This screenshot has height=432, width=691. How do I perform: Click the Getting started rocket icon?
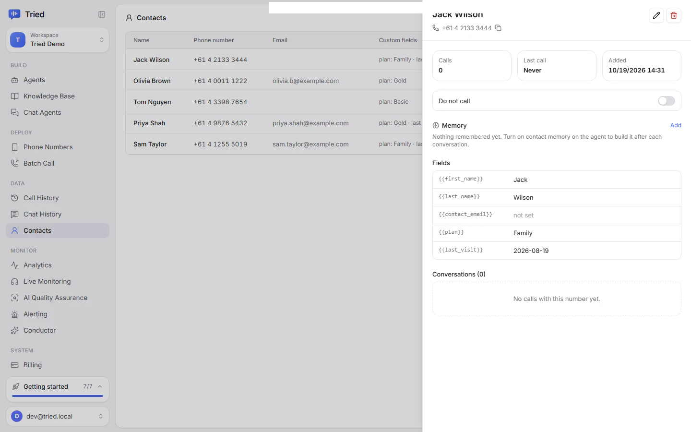[16, 386]
